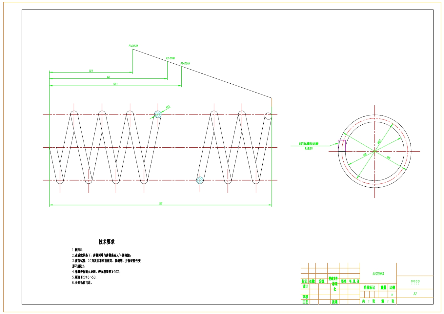Screen dimensions: 444x314
Task: Click the "处数" title block cell
Action: pyautogui.click(x=312, y=281)
